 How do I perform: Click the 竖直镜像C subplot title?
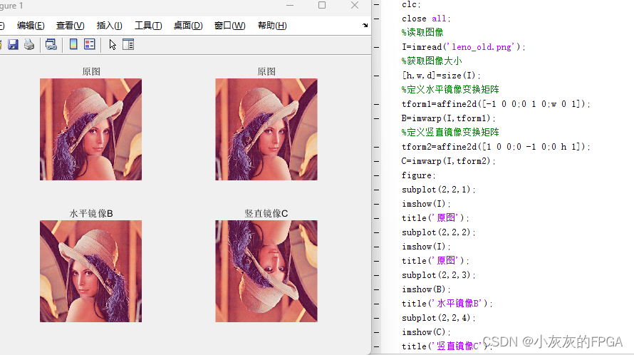266,213
